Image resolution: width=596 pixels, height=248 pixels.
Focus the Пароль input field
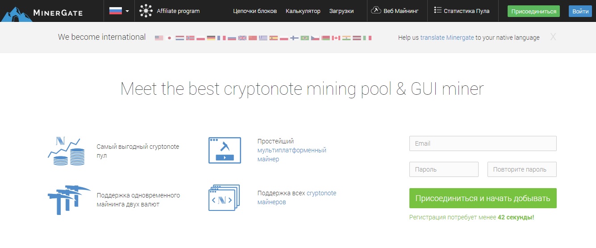[444, 169]
